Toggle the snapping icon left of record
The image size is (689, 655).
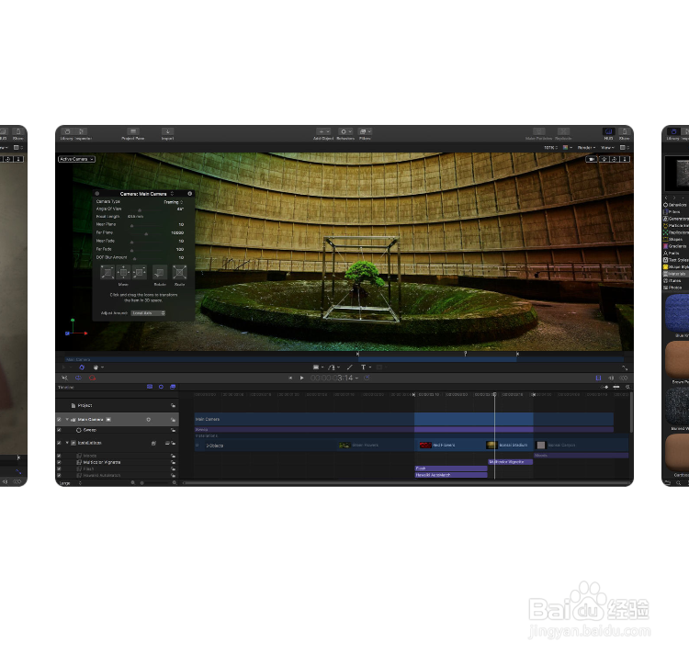78,378
